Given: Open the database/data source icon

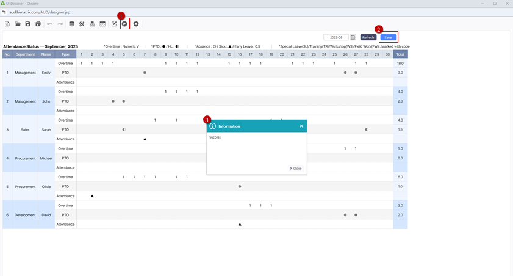Looking at the screenshot, I should 71,24.
